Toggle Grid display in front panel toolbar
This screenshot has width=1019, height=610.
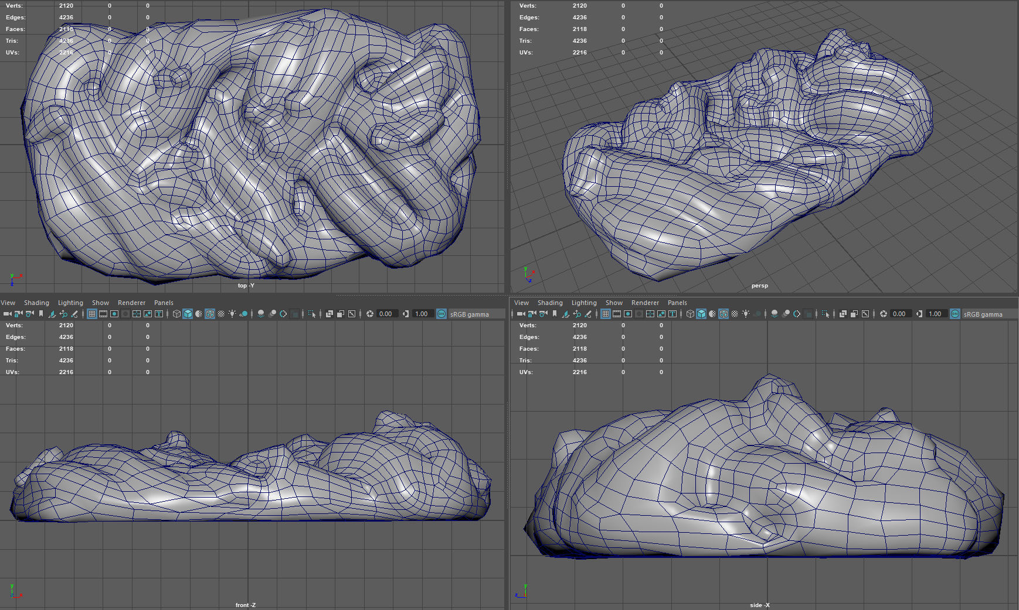(92, 314)
